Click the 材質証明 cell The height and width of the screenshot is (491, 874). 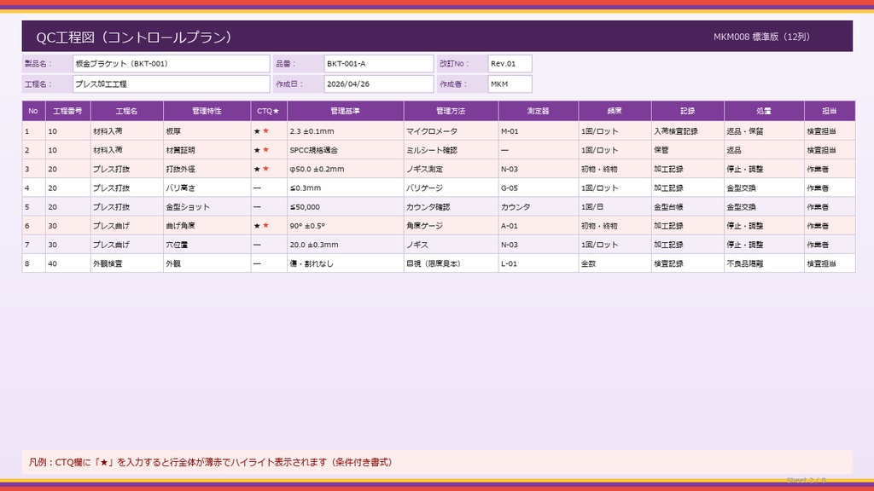pyautogui.click(x=207, y=150)
